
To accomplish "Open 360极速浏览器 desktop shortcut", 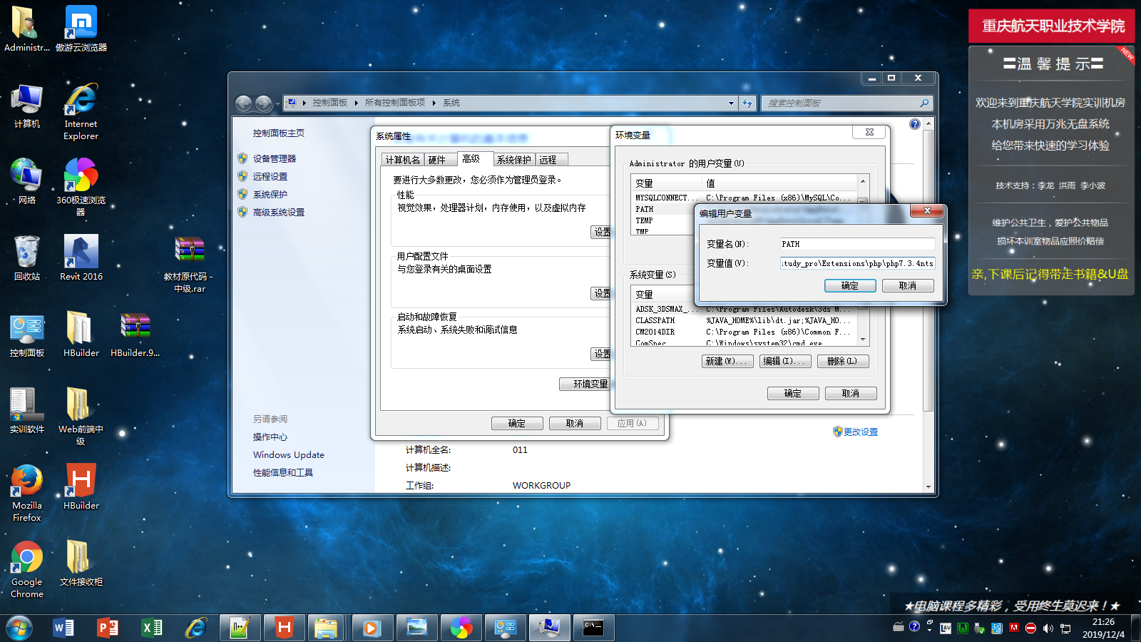I will 81,187.
